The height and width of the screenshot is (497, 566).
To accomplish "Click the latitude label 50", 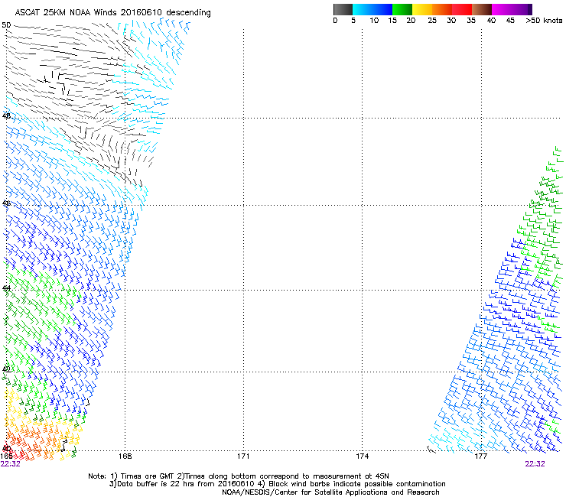I will tap(6, 25).
